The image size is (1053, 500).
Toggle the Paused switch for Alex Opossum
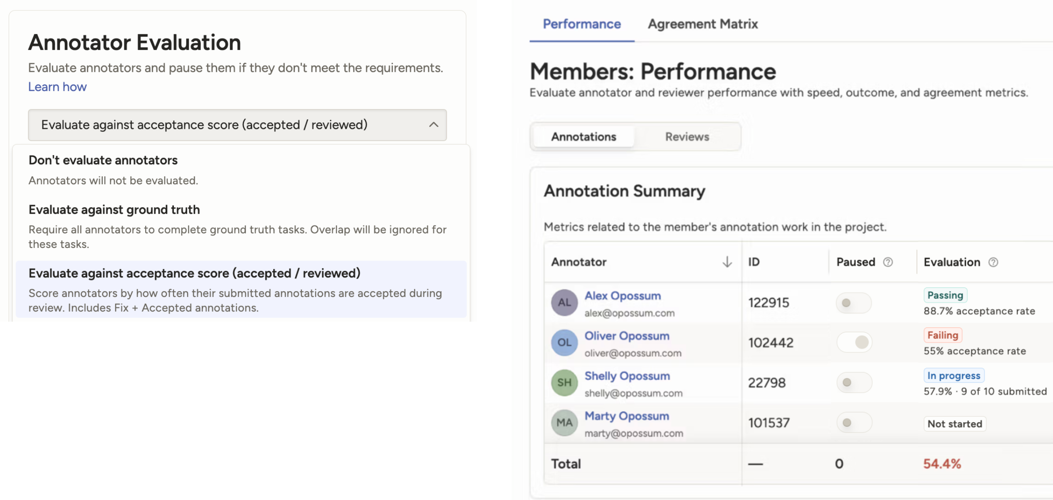click(x=853, y=303)
